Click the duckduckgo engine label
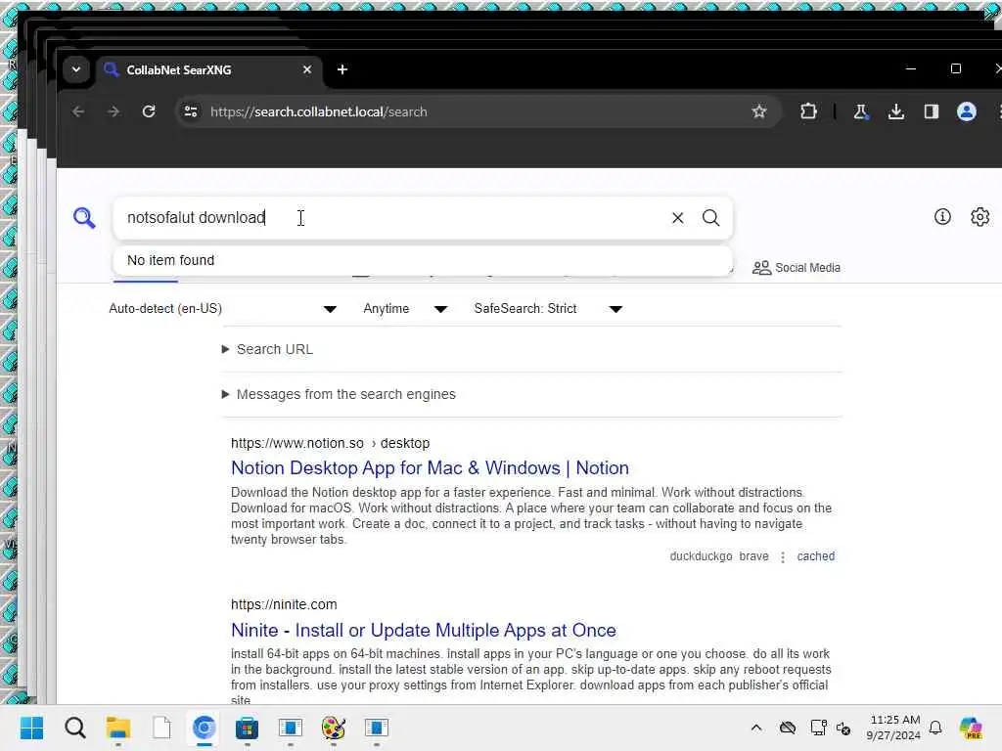Viewport: 1002px width, 751px height. (701, 556)
